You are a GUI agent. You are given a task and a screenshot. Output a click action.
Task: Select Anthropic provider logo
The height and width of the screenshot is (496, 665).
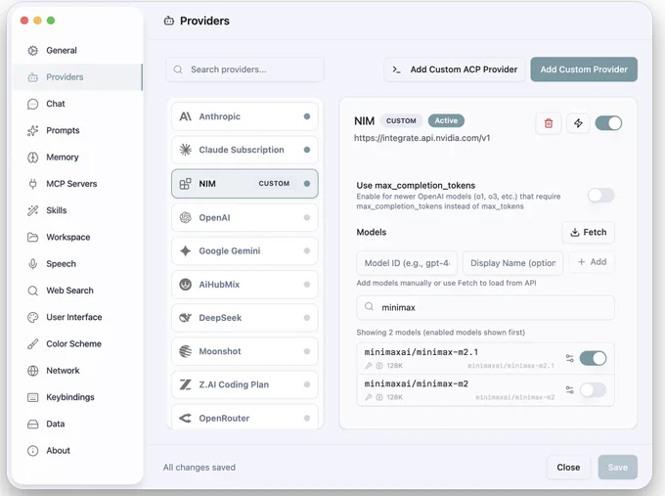pyautogui.click(x=186, y=116)
